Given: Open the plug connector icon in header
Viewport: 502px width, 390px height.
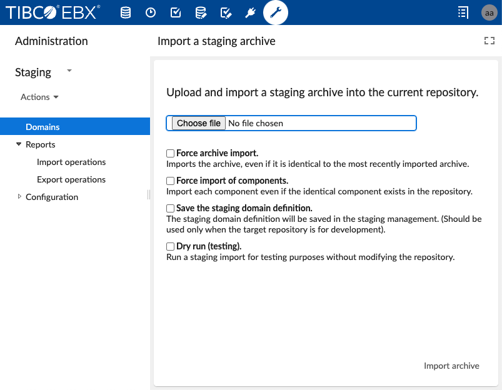Looking at the screenshot, I should [251, 12].
